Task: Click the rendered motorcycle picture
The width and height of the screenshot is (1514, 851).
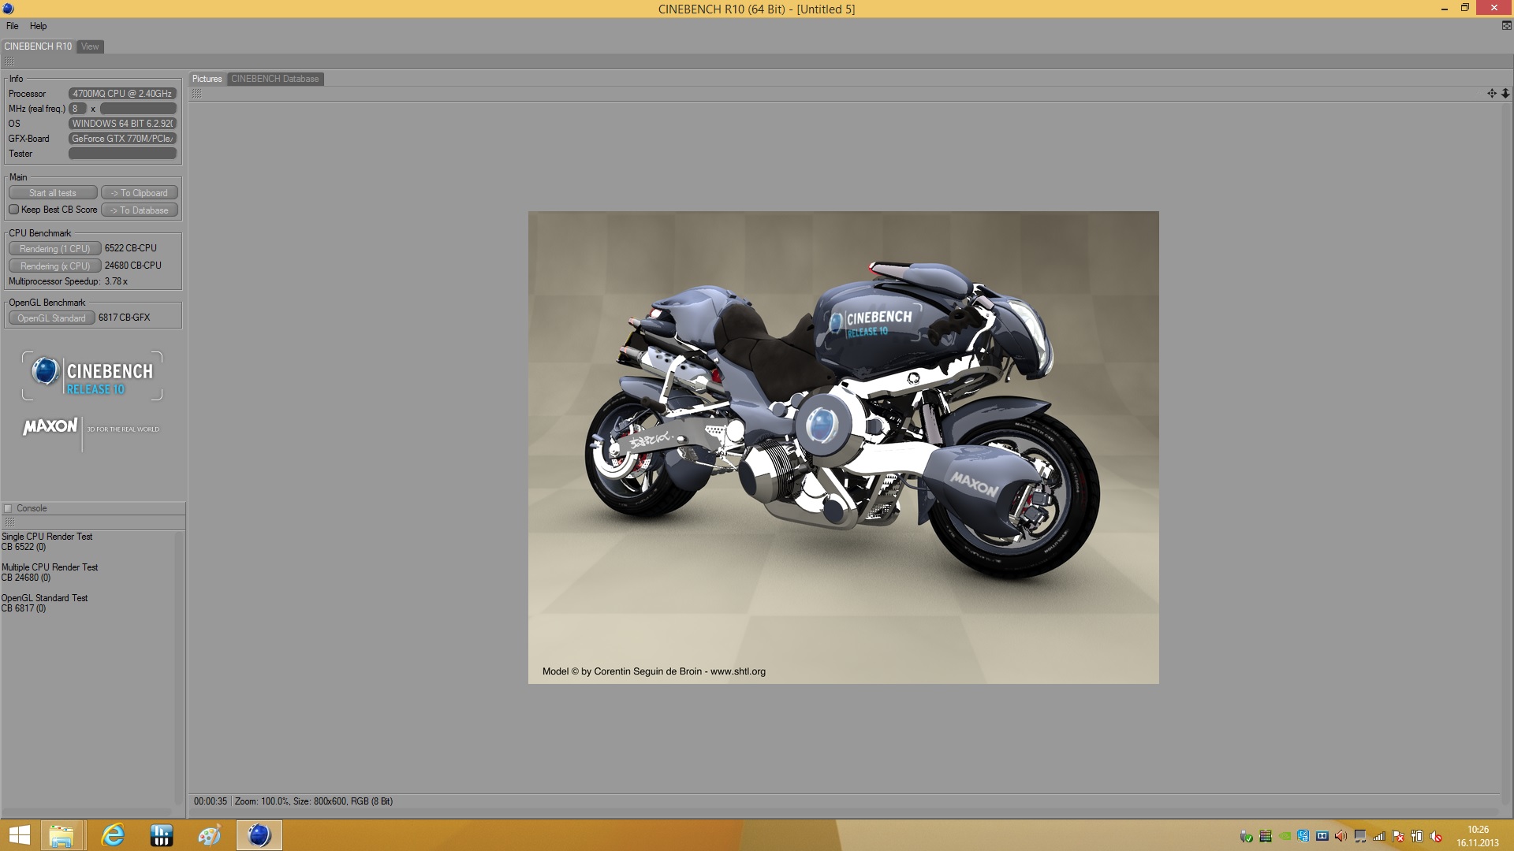Action: click(x=843, y=447)
